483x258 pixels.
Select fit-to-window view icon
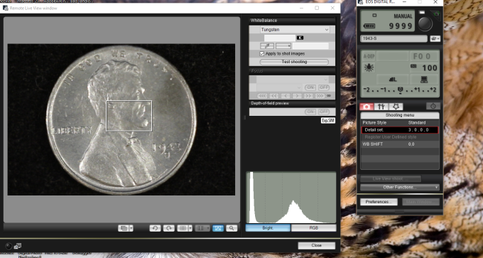218,228
